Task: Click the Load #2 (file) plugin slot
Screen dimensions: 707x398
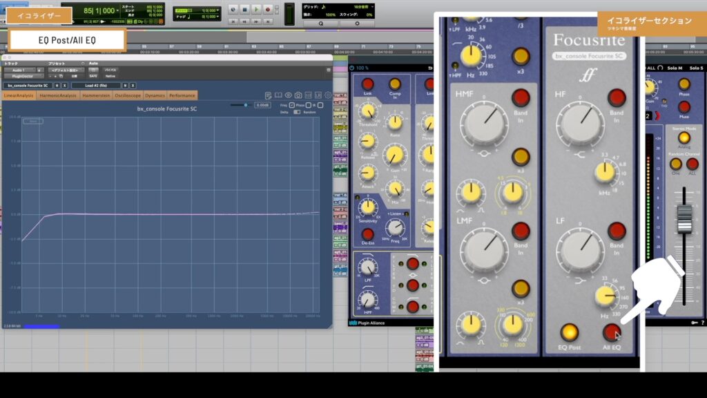Action: coord(96,85)
